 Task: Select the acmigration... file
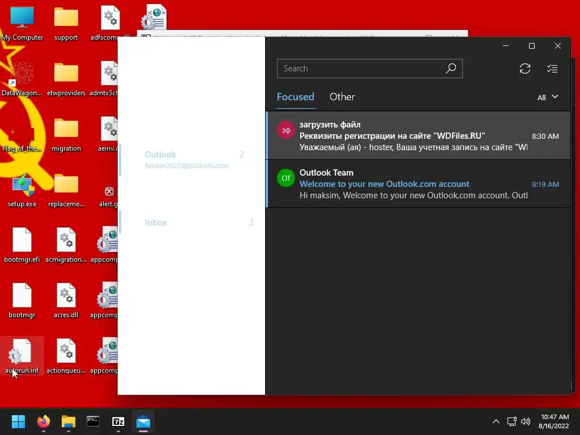(66, 246)
